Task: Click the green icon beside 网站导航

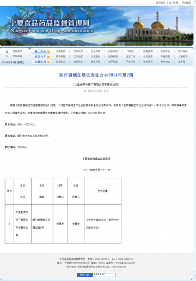Action: [x=7, y=56]
